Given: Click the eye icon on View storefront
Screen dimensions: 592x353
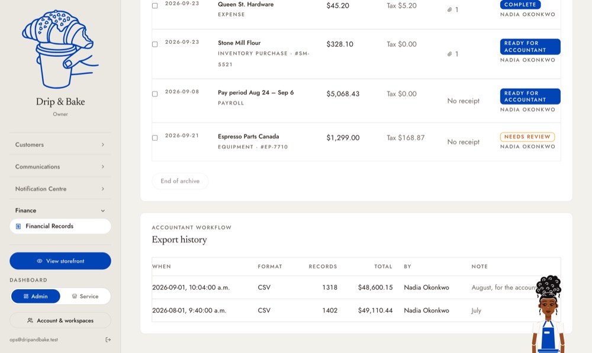Looking at the screenshot, I should (39, 261).
